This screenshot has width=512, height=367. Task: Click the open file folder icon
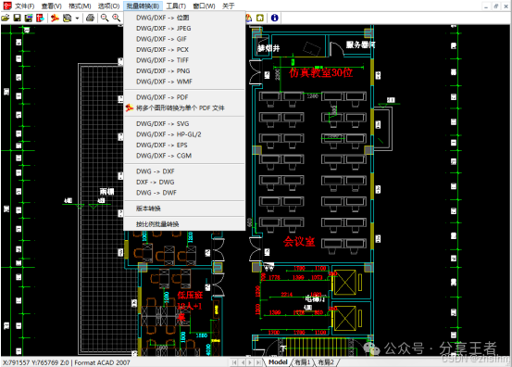(x=6, y=18)
